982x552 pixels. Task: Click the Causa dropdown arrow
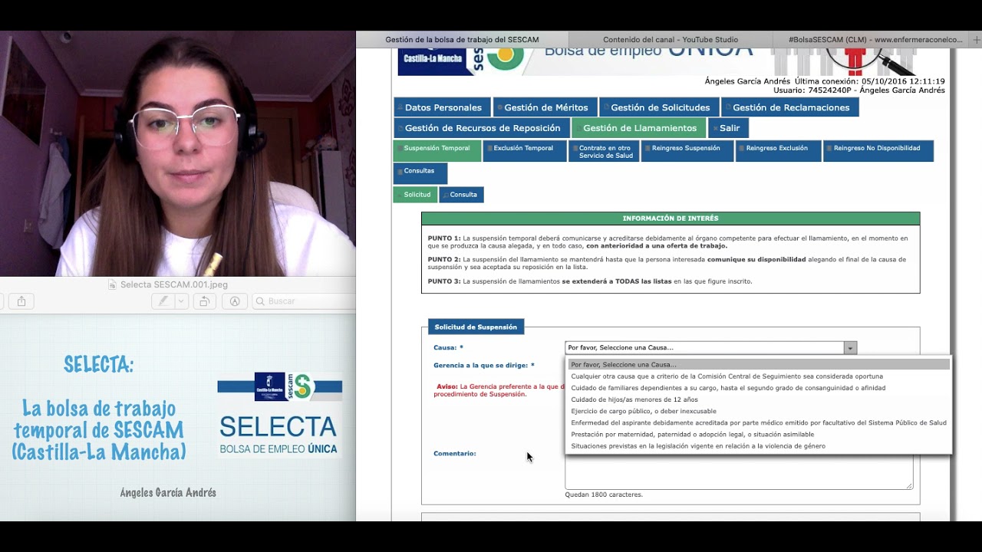[x=850, y=348]
